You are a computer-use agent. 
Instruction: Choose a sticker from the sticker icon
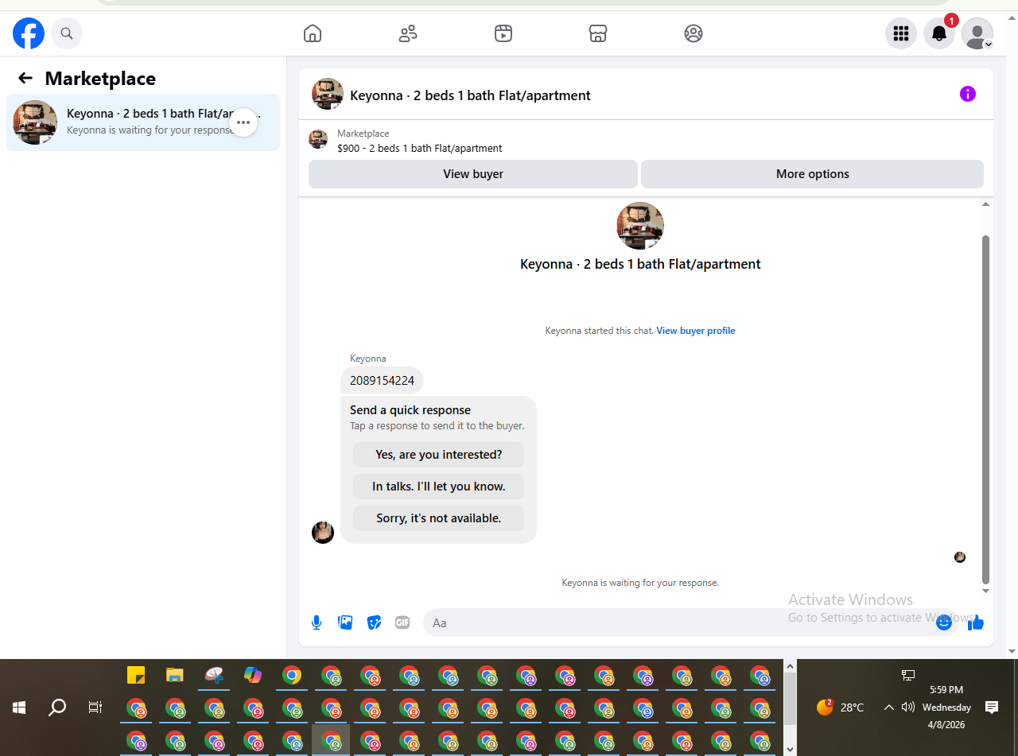pos(374,622)
